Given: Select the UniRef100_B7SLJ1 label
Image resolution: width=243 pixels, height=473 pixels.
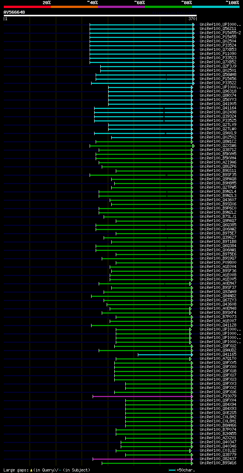Looking at the screenshot, I should 218,216.
